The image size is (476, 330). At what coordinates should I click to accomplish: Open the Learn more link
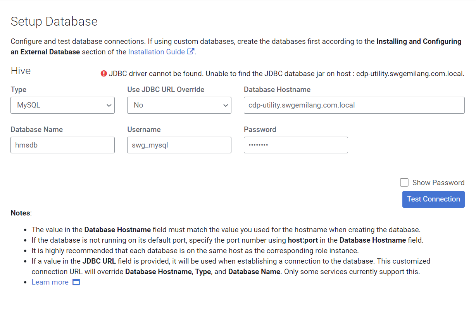pos(50,282)
